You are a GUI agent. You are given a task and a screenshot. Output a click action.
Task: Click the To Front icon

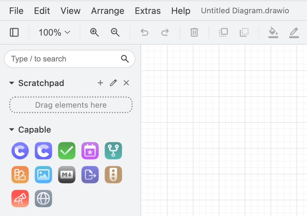pyautogui.click(x=223, y=32)
